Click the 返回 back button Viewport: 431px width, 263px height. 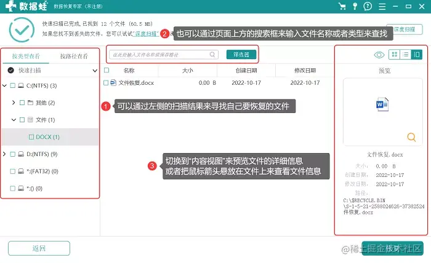[x=39, y=248]
